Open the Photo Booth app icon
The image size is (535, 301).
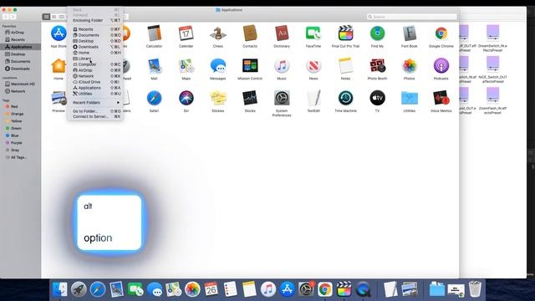point(377,66)
